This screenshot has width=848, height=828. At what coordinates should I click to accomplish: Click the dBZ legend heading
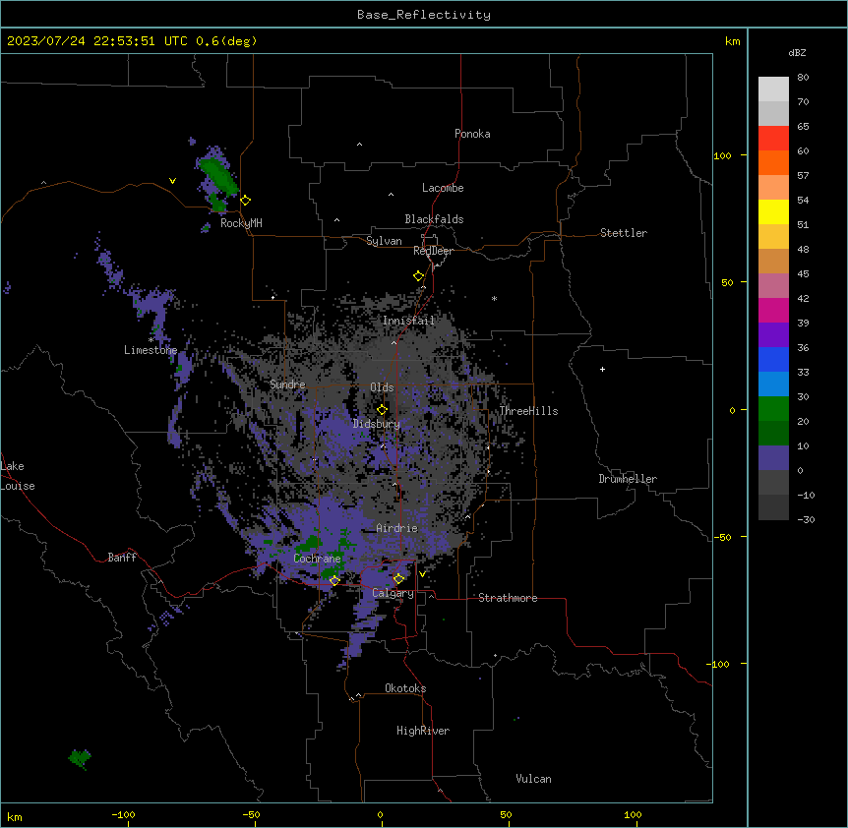click(797, 52)
